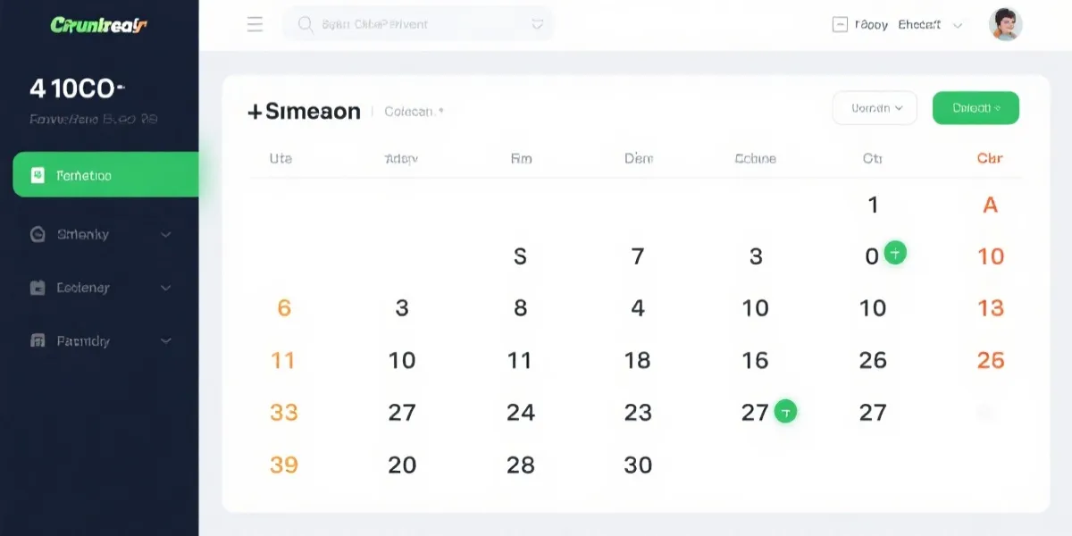Click inside the top search field
This screenshot has height=536, width=1072.
point(418,25)
